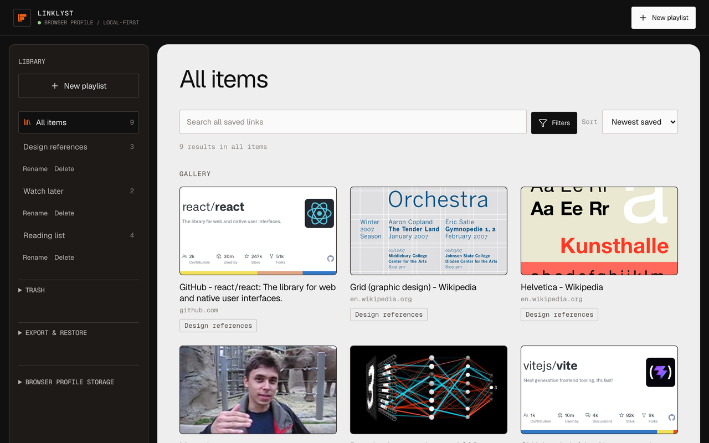Open the vitejs/vite card thumbnail

[x=599, y=390]
